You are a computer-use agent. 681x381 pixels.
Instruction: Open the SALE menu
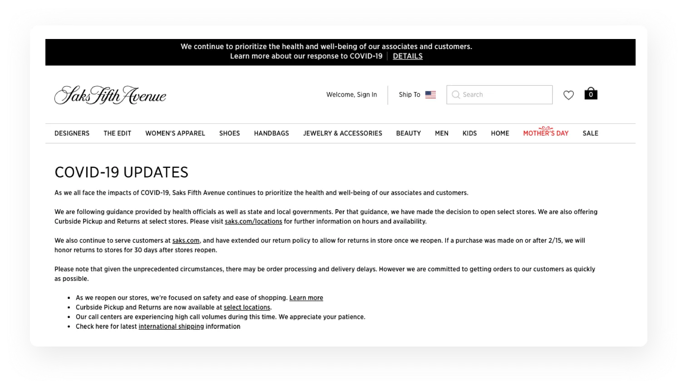pyautogui.click(x=590, y=133)
